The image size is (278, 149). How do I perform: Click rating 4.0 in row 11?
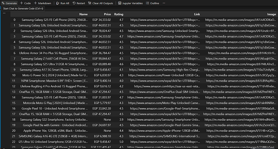121,81
